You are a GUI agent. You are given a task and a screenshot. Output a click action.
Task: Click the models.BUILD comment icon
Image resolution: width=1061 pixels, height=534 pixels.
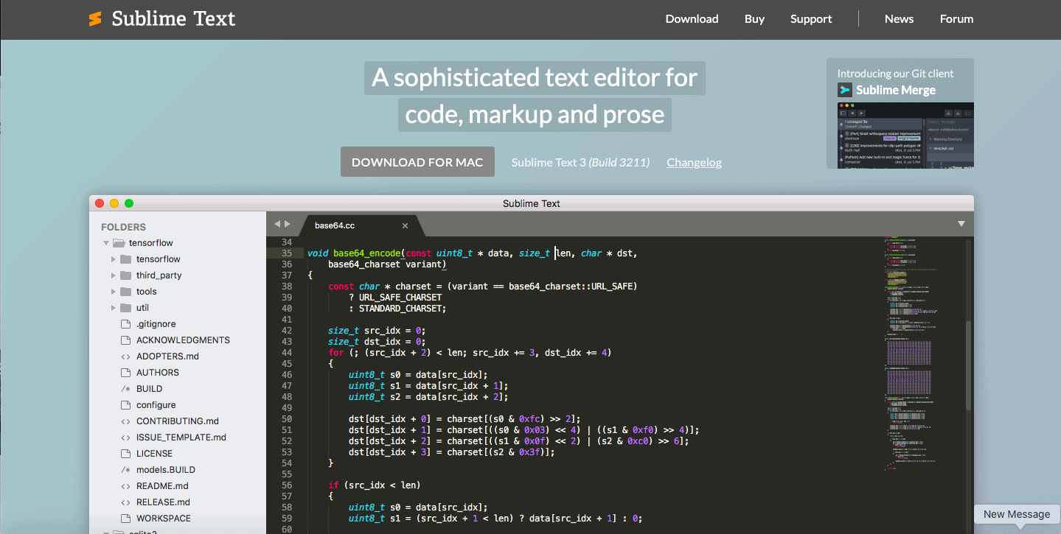point(125,470)
